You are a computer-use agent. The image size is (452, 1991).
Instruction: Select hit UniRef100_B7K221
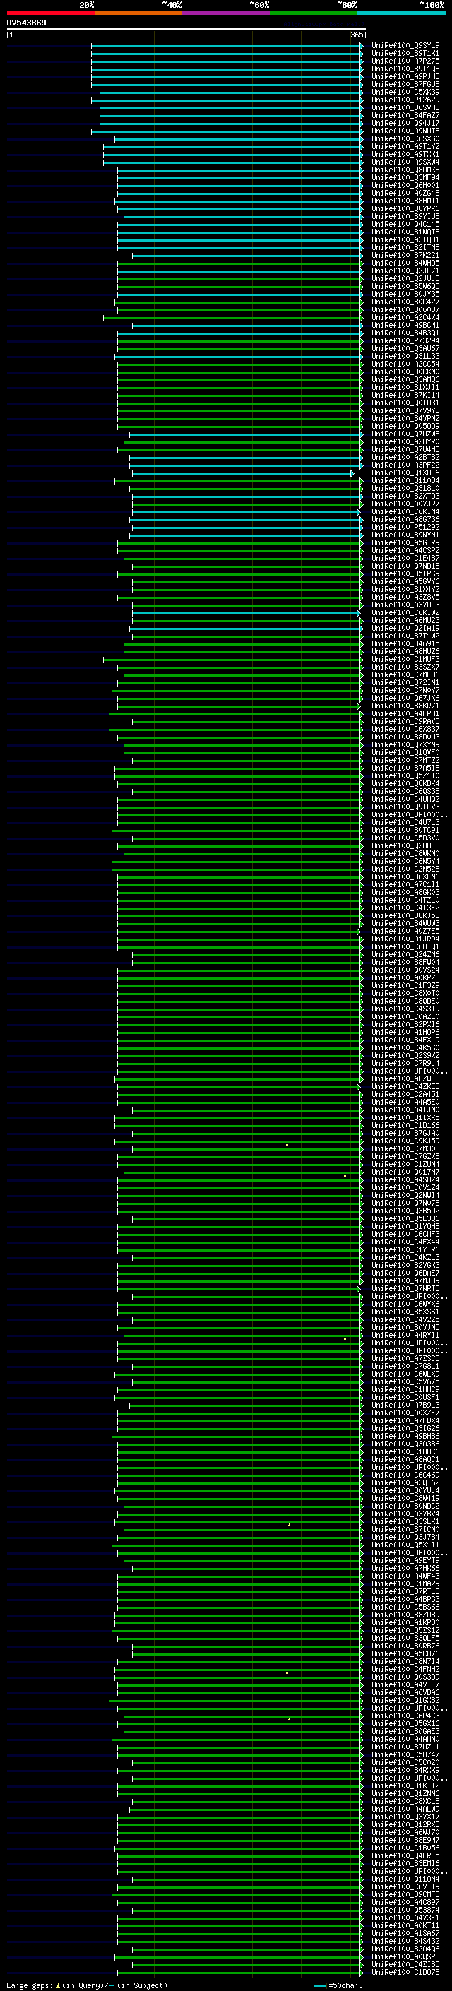click(405, 255)
